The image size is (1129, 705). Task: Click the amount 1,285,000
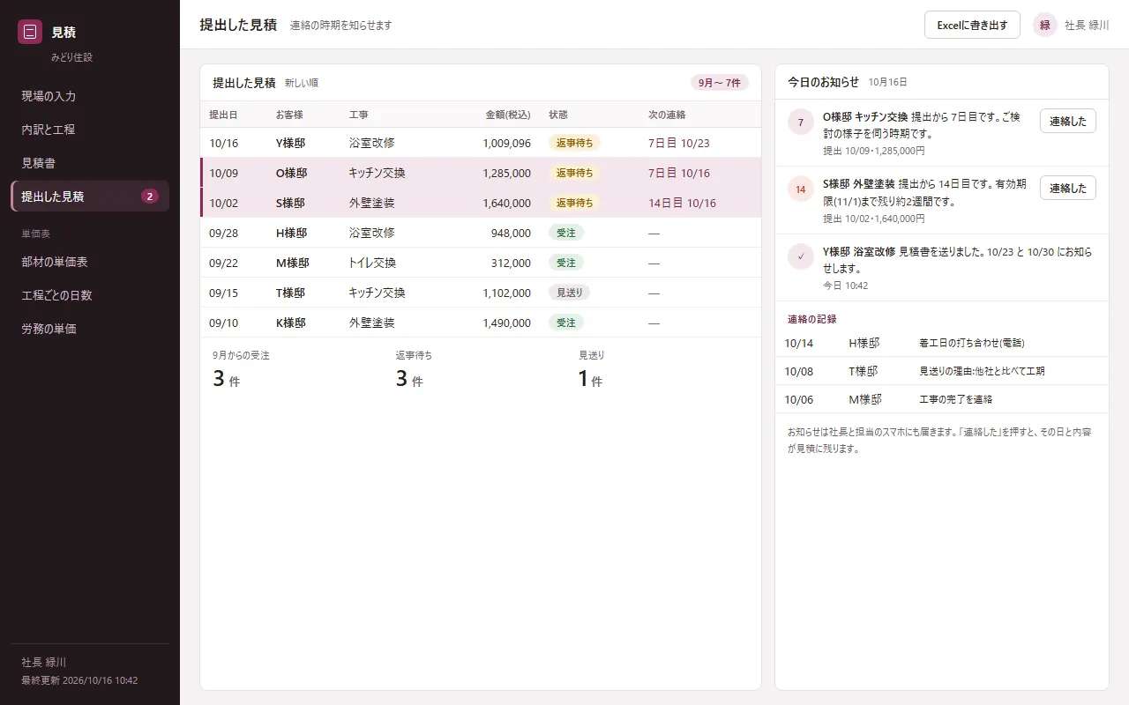click(507, 173)
